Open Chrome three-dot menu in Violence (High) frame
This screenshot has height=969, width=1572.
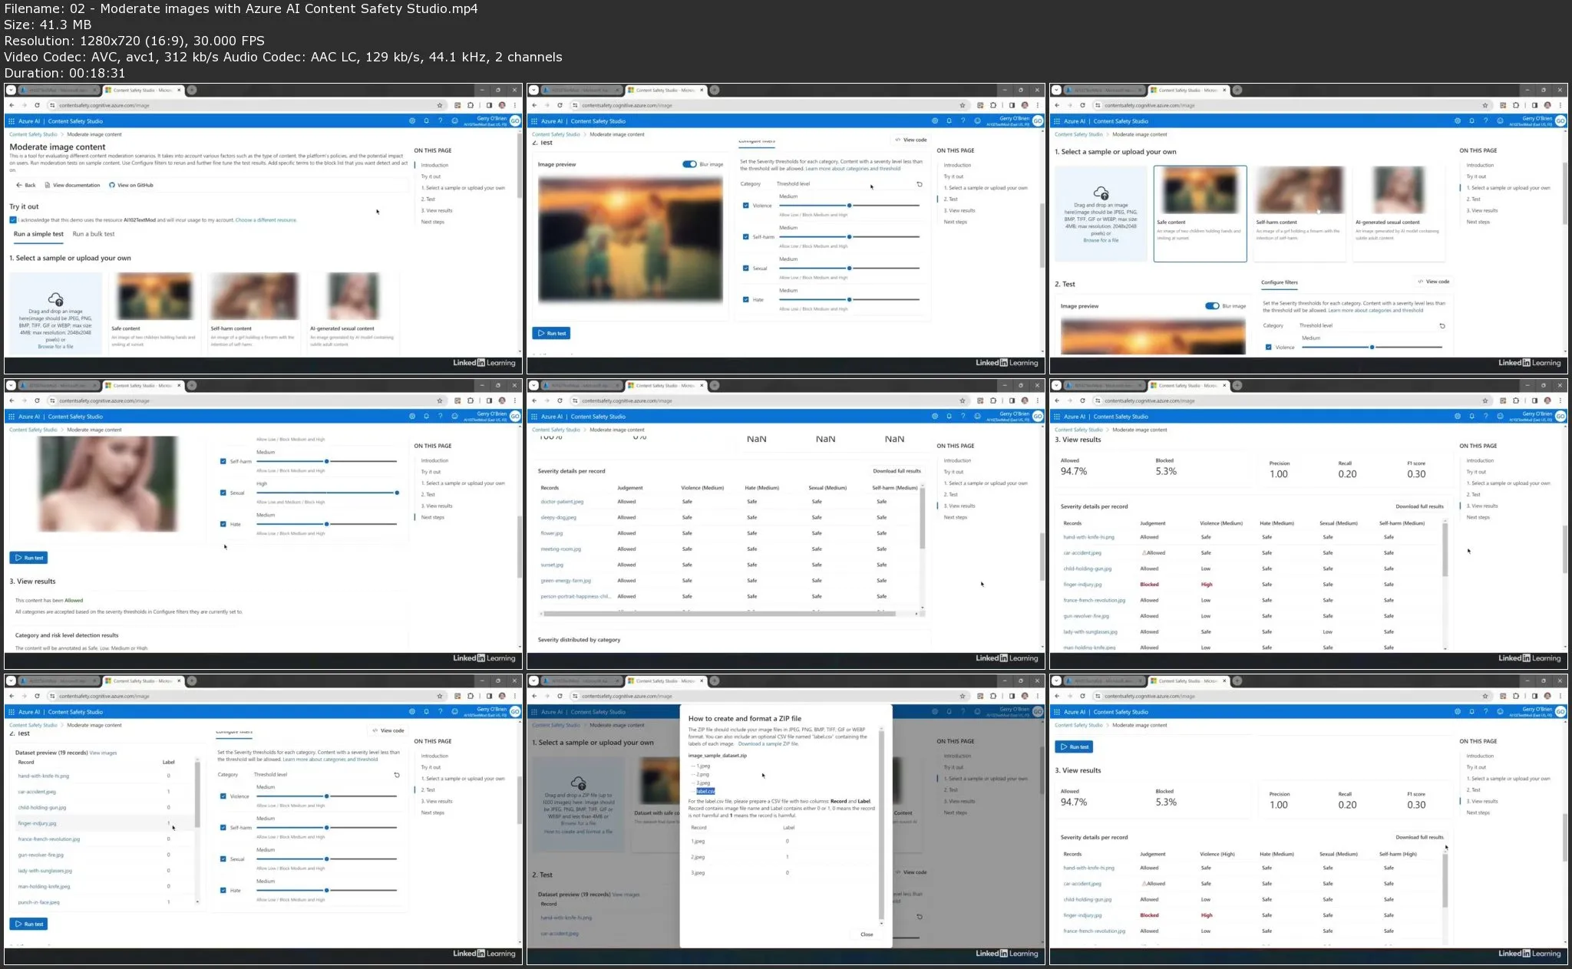point(1561,696)
